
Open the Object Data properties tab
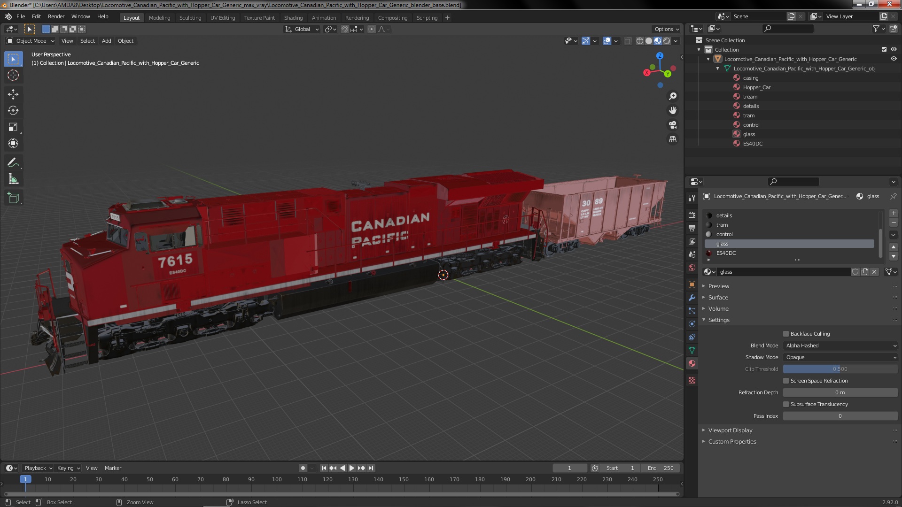coord(692,350)
